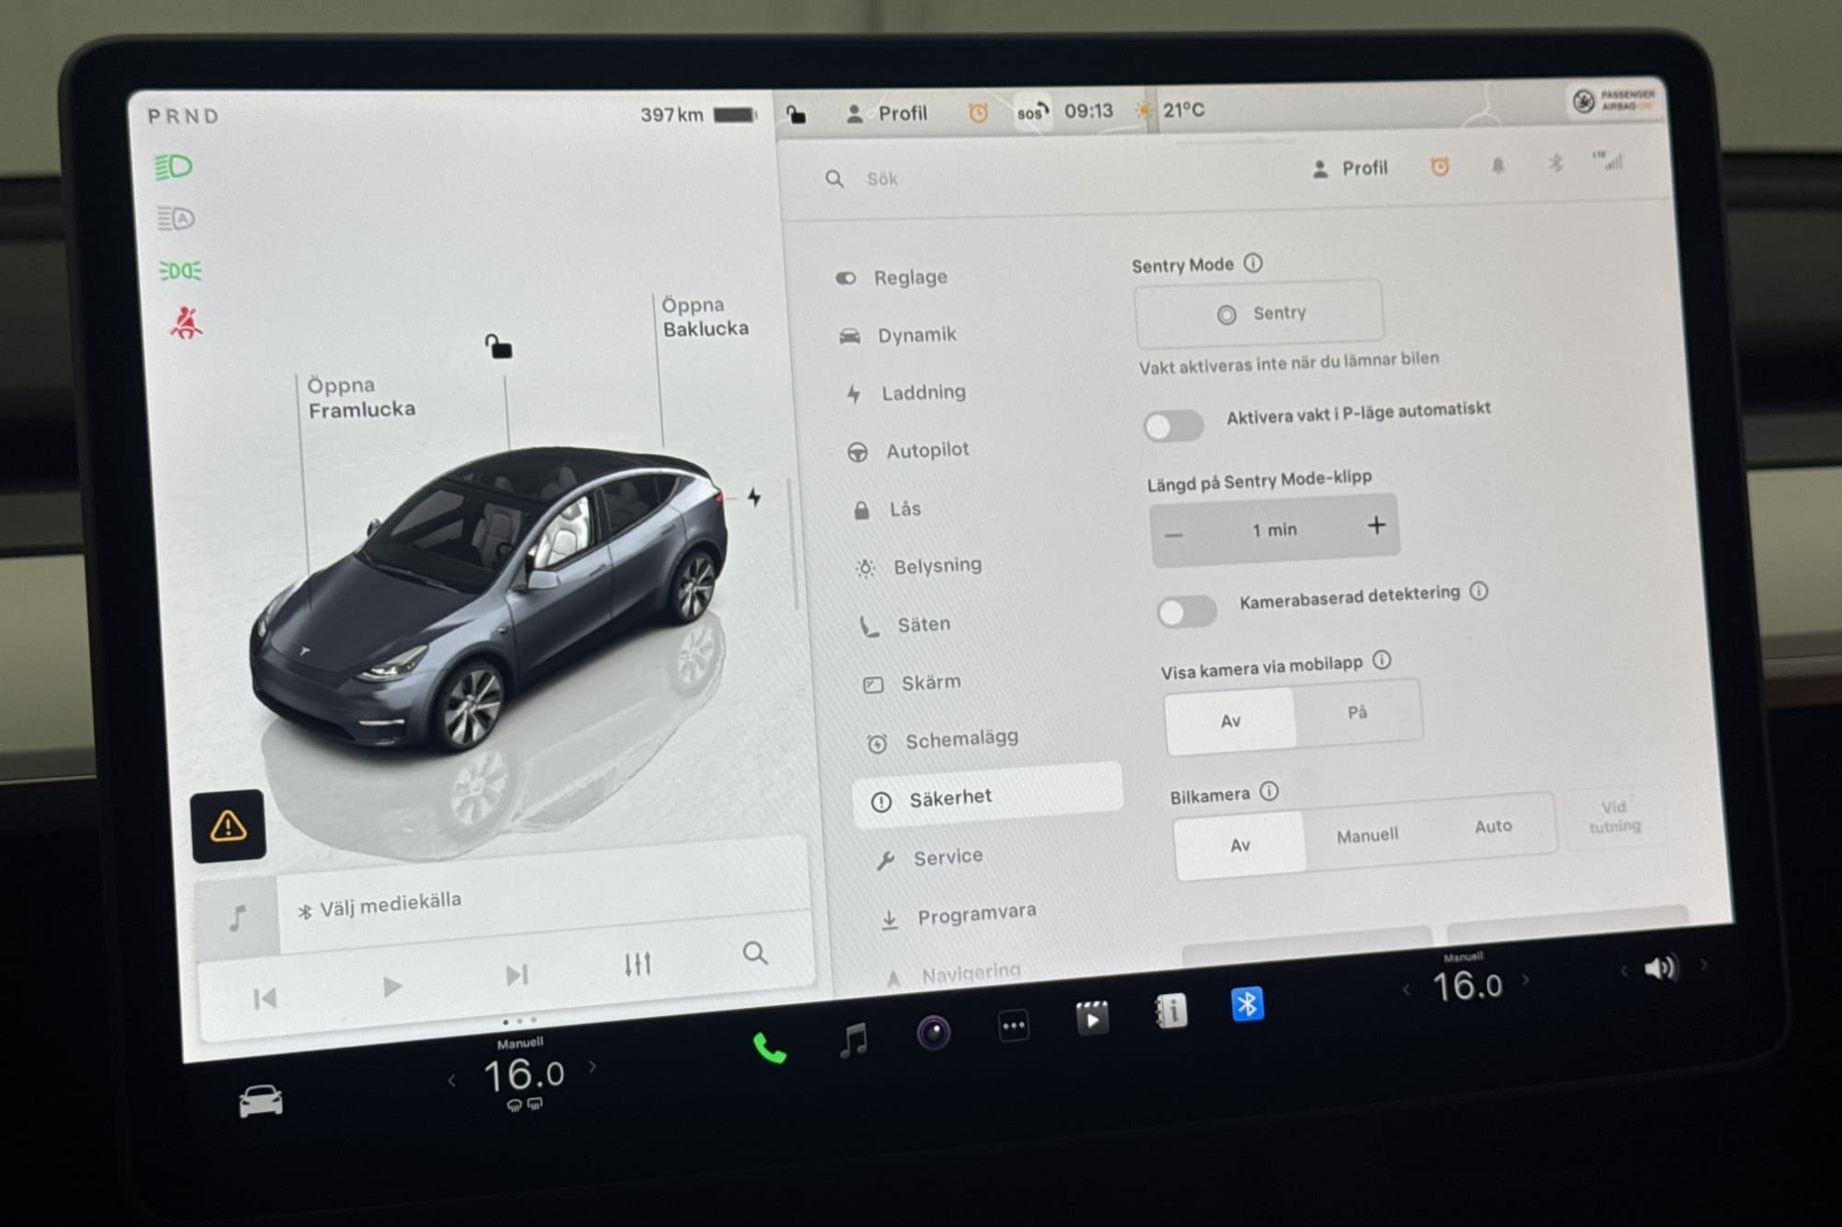1842x1227 pixels.
Task: Toggle Aktivera vakt i P-läge automatiskt
Action: 1173,426
